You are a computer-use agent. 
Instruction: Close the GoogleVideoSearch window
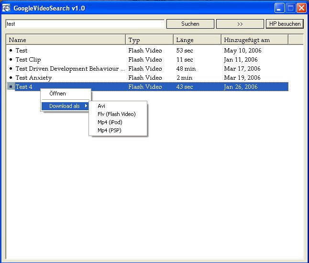pyautogui.click(x=301, y=8)
